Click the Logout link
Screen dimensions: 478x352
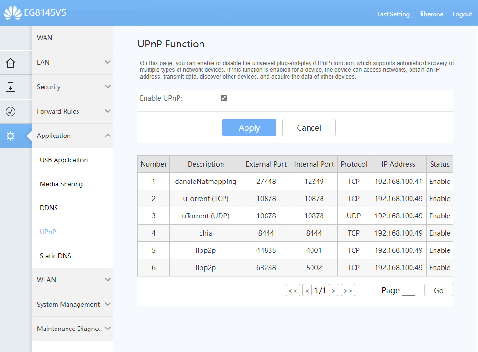coord(462,14)
